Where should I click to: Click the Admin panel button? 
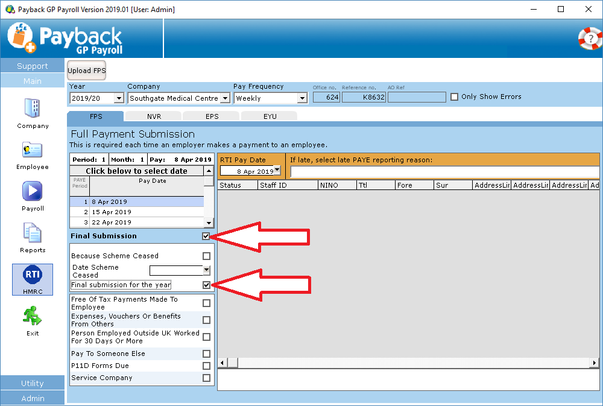[x=32, y=398]
